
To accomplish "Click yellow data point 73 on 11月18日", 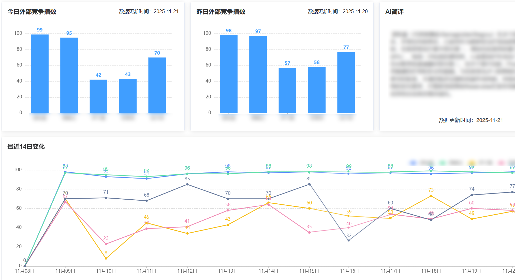I will tap(431, 196).
